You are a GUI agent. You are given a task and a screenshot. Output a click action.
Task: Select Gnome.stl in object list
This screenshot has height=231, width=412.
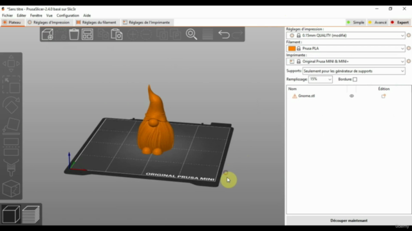point(306,96)
